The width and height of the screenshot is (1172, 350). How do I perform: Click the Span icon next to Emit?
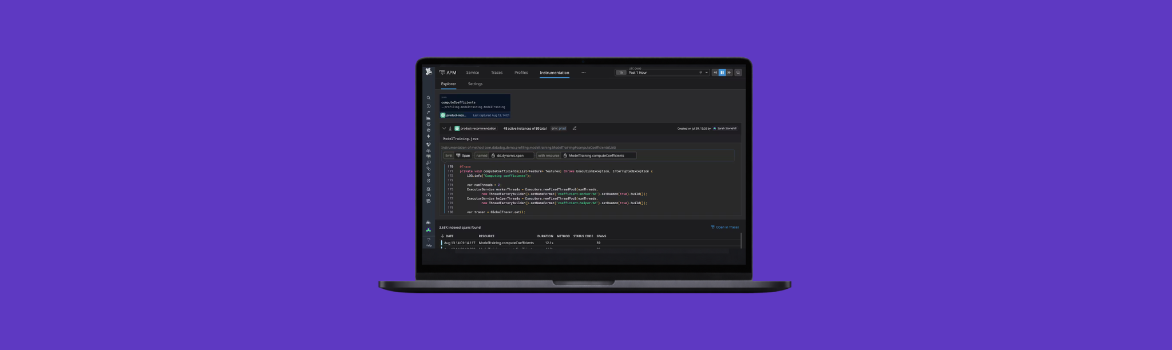(458, 156)
